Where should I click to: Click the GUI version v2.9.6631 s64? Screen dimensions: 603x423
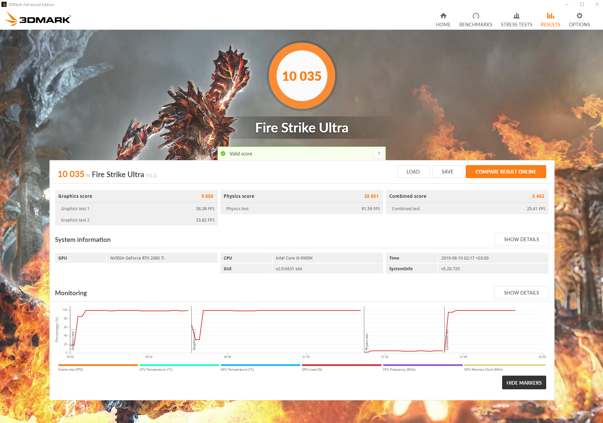pyautogui.click(x=289, y=269)
